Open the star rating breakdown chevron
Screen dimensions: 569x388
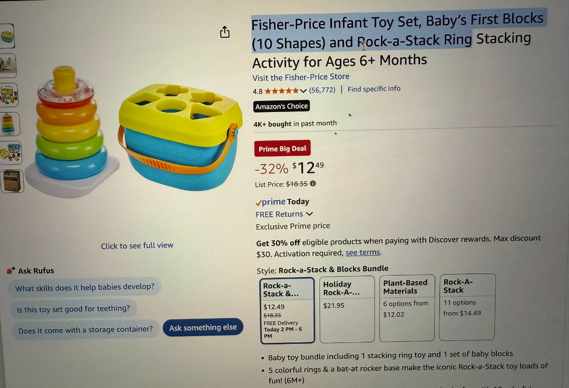click(303, 90)
